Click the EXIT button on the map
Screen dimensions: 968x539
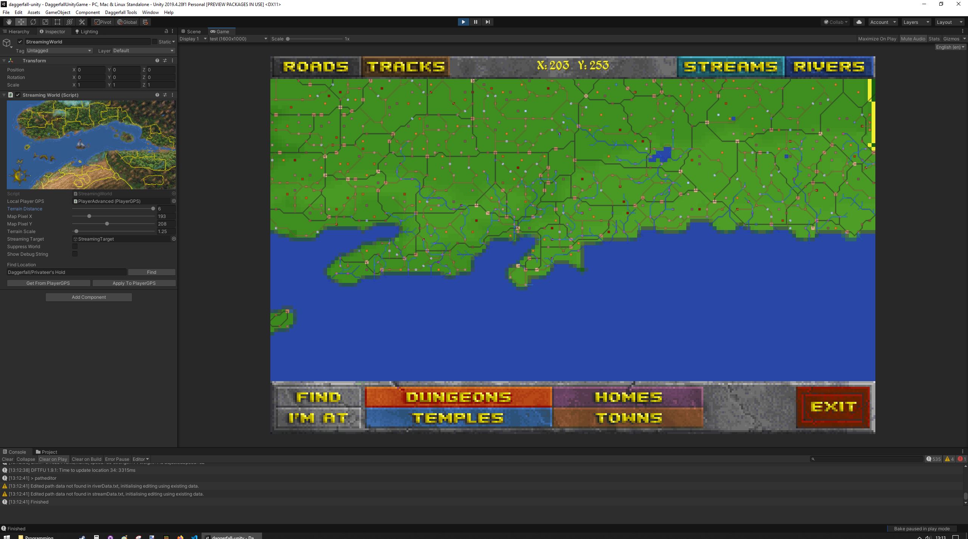coord(833,407)
